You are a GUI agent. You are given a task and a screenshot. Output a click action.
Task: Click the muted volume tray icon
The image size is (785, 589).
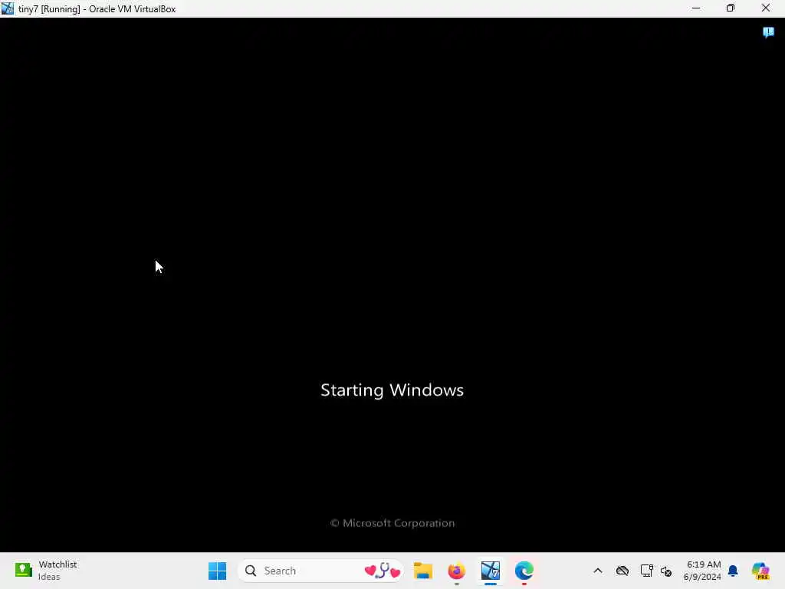tap(666, 571)
